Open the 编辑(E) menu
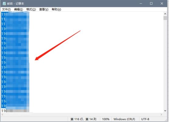 pos(19,9)
